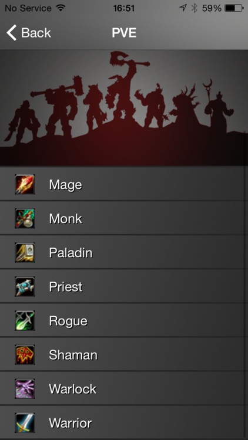
Task: Open the Warlock entry label
Action: pos(72,389)
